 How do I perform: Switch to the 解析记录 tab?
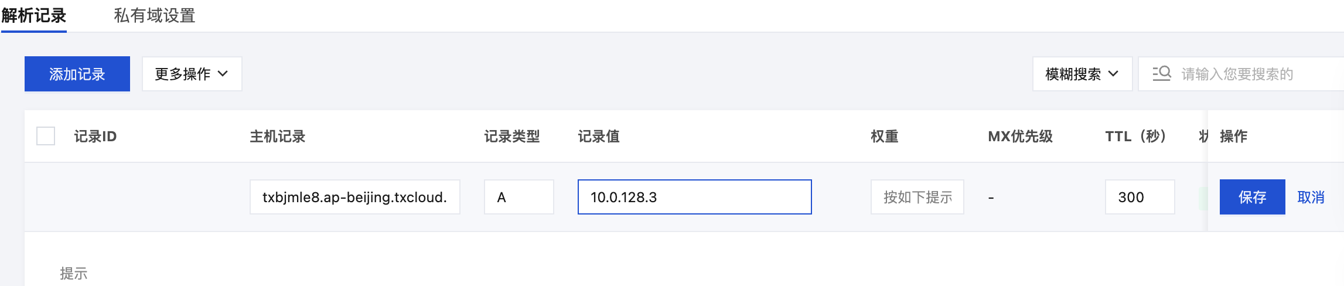(34, 15)
